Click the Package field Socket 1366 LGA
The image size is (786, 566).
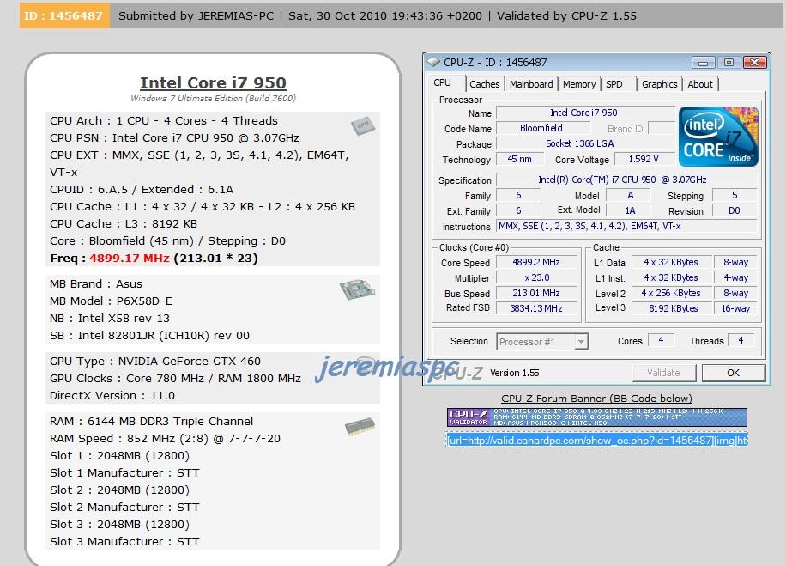tap(584, 144)
